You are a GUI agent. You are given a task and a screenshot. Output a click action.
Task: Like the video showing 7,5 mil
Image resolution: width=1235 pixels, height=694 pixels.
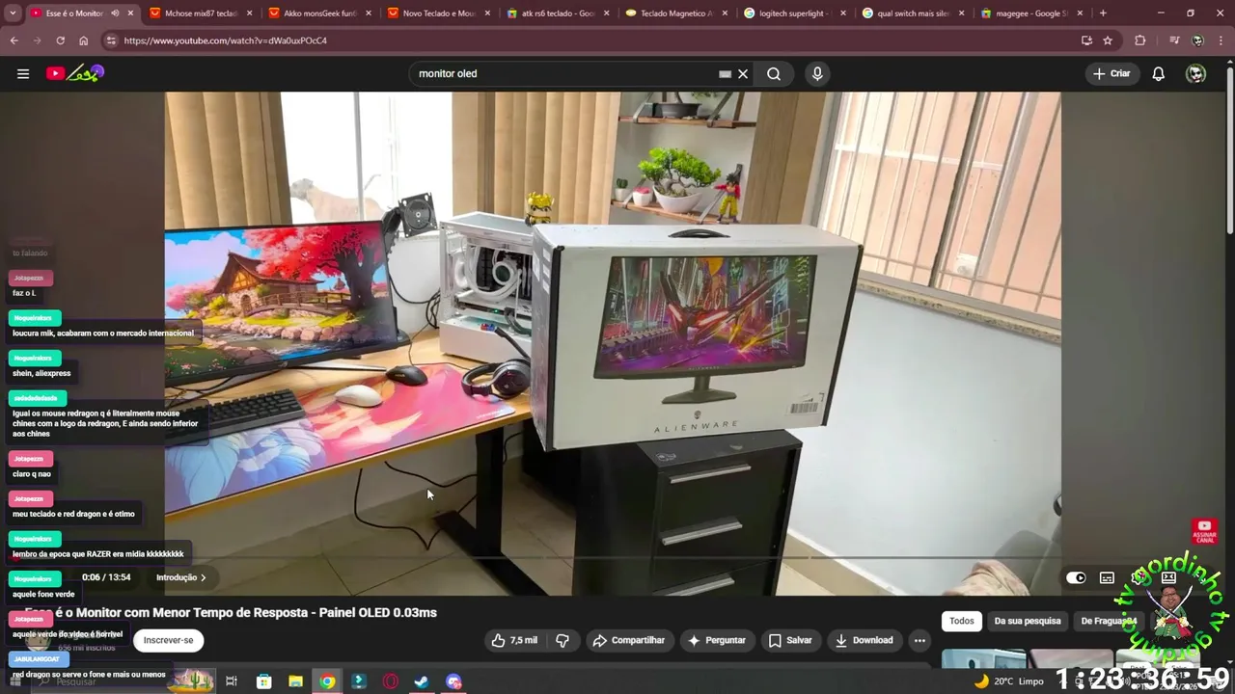[x=514, y=640]
